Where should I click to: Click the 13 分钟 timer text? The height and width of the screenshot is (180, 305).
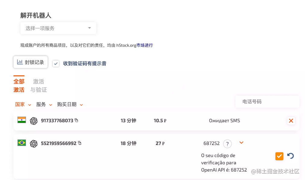tap(128, 121)
